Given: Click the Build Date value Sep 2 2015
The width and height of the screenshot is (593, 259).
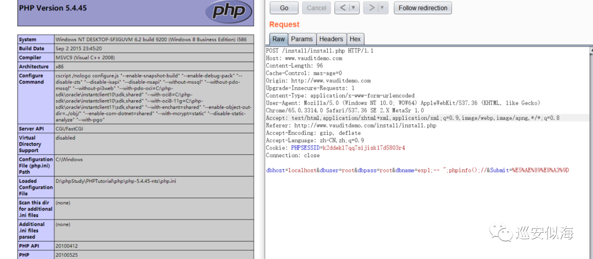Looking at the screenshot, I should 79,49.
